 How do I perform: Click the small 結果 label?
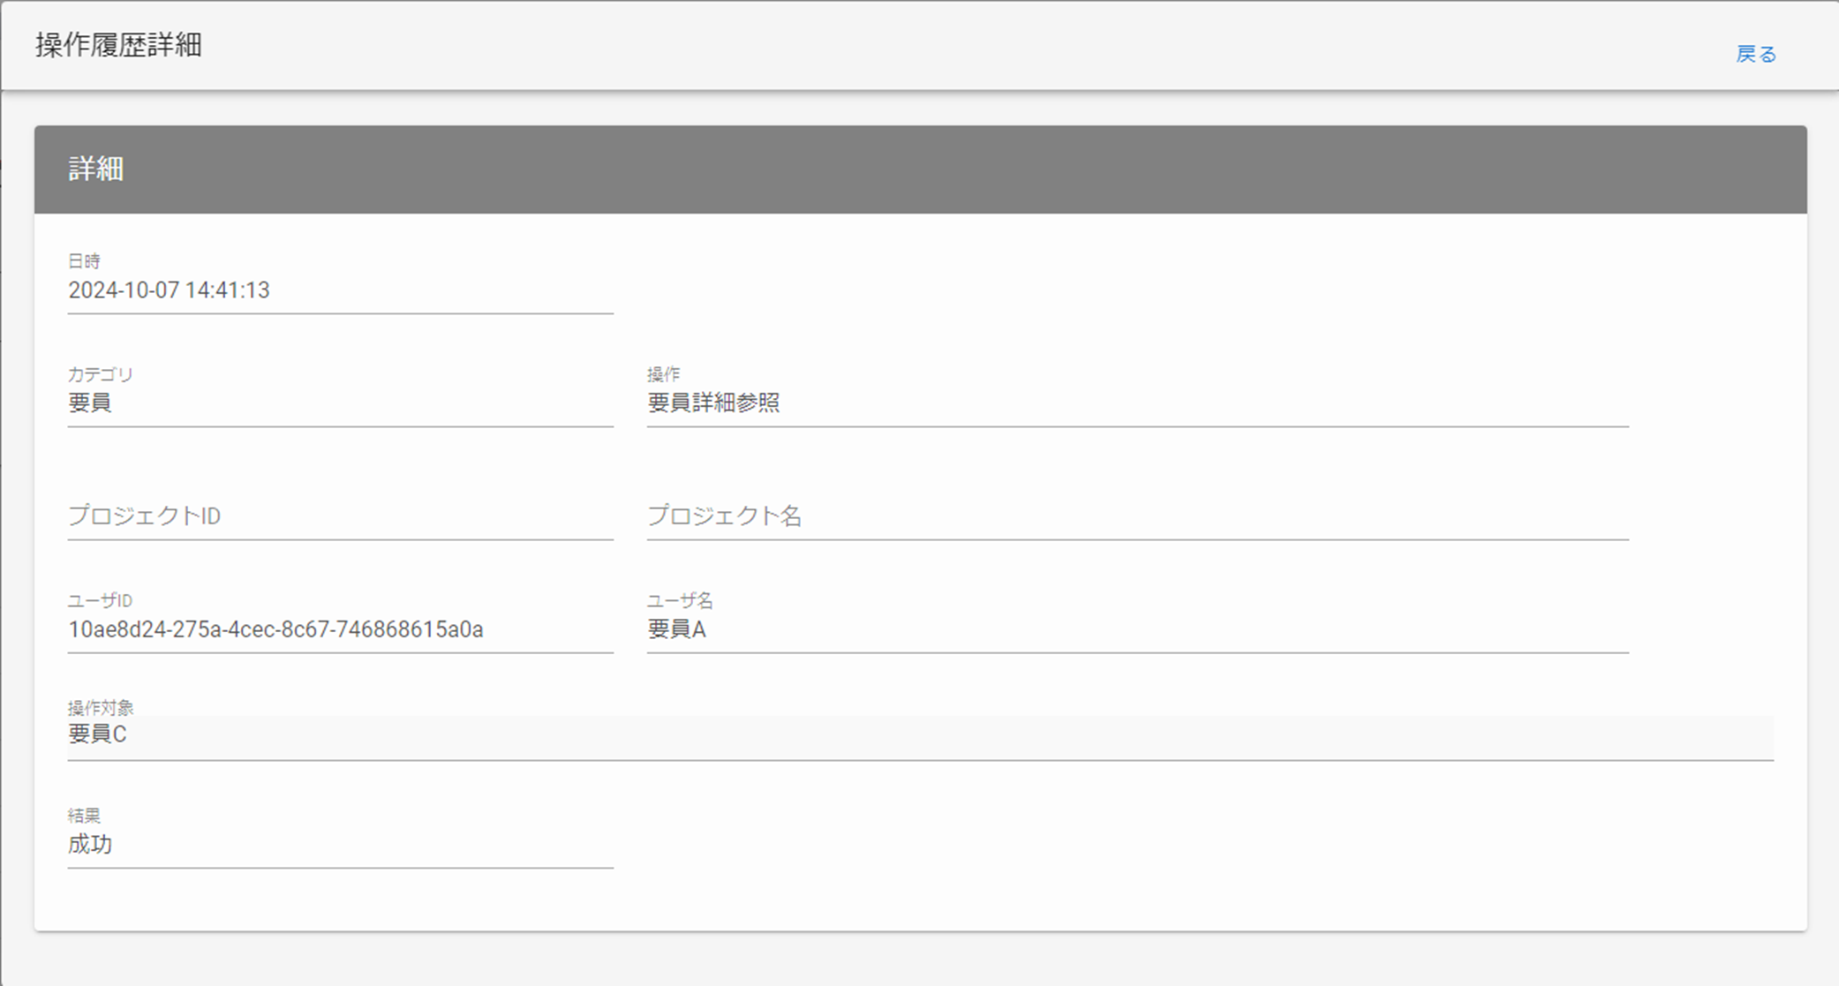85,815
